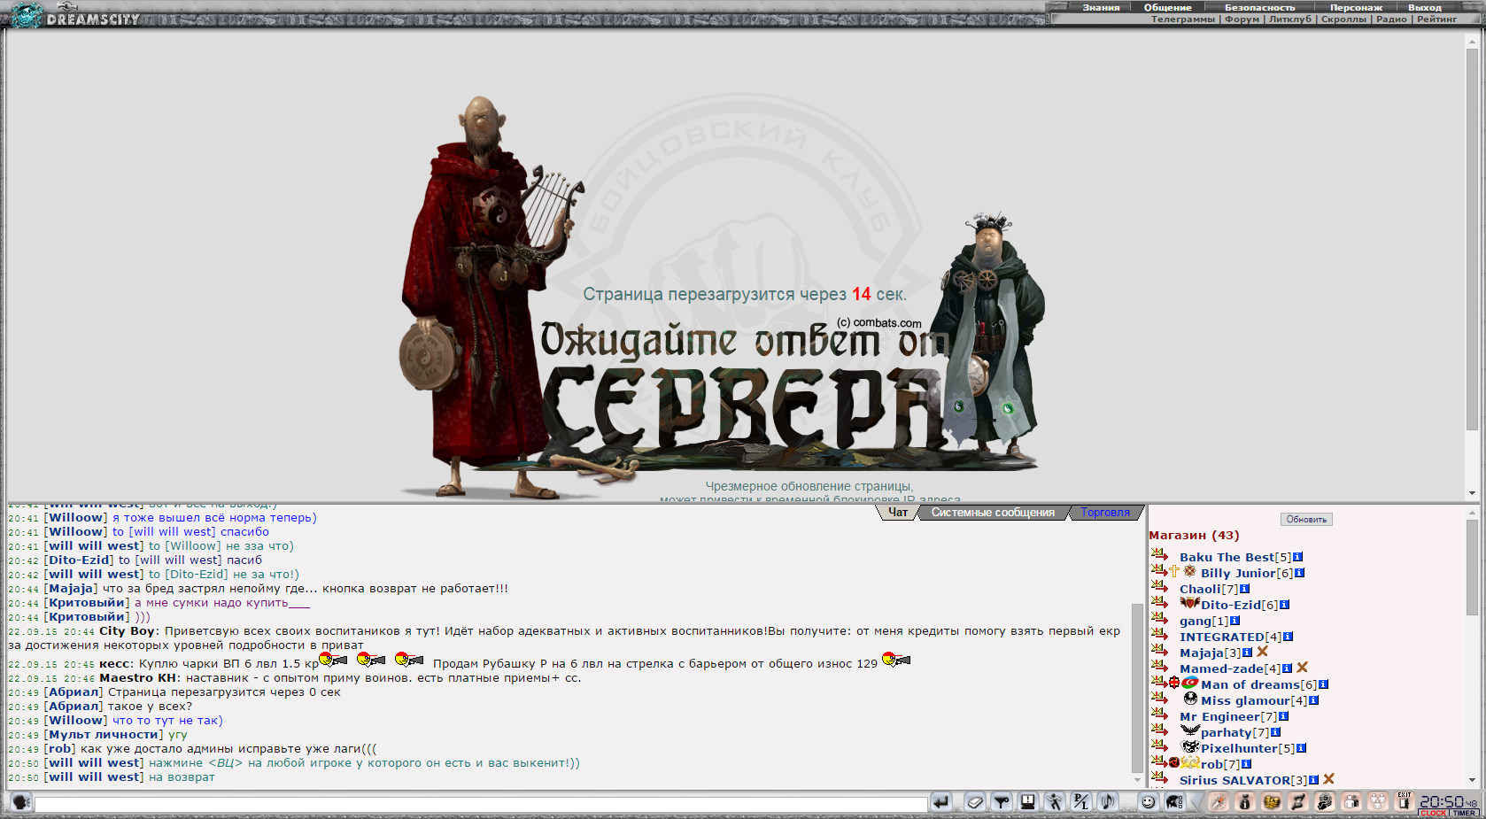Open the Безопасность menu
Viewport: 1486px width, 819px height.
(x=1259, y=7)
